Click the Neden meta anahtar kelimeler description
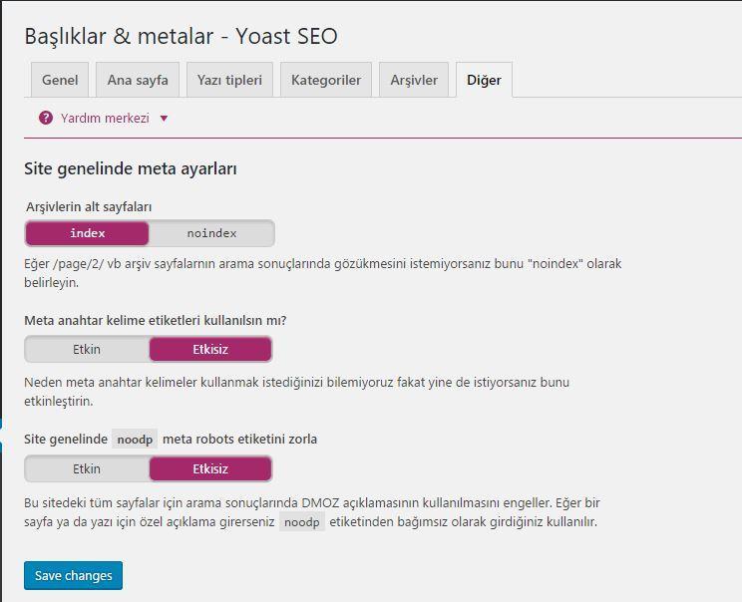 pos(297,392)
